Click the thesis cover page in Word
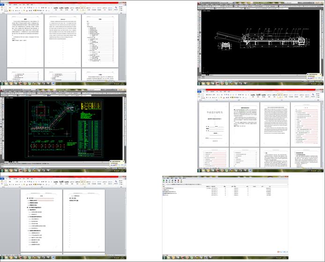Image resolution: width=325 pixels, height=262 pixels. [x=214, y=124]
